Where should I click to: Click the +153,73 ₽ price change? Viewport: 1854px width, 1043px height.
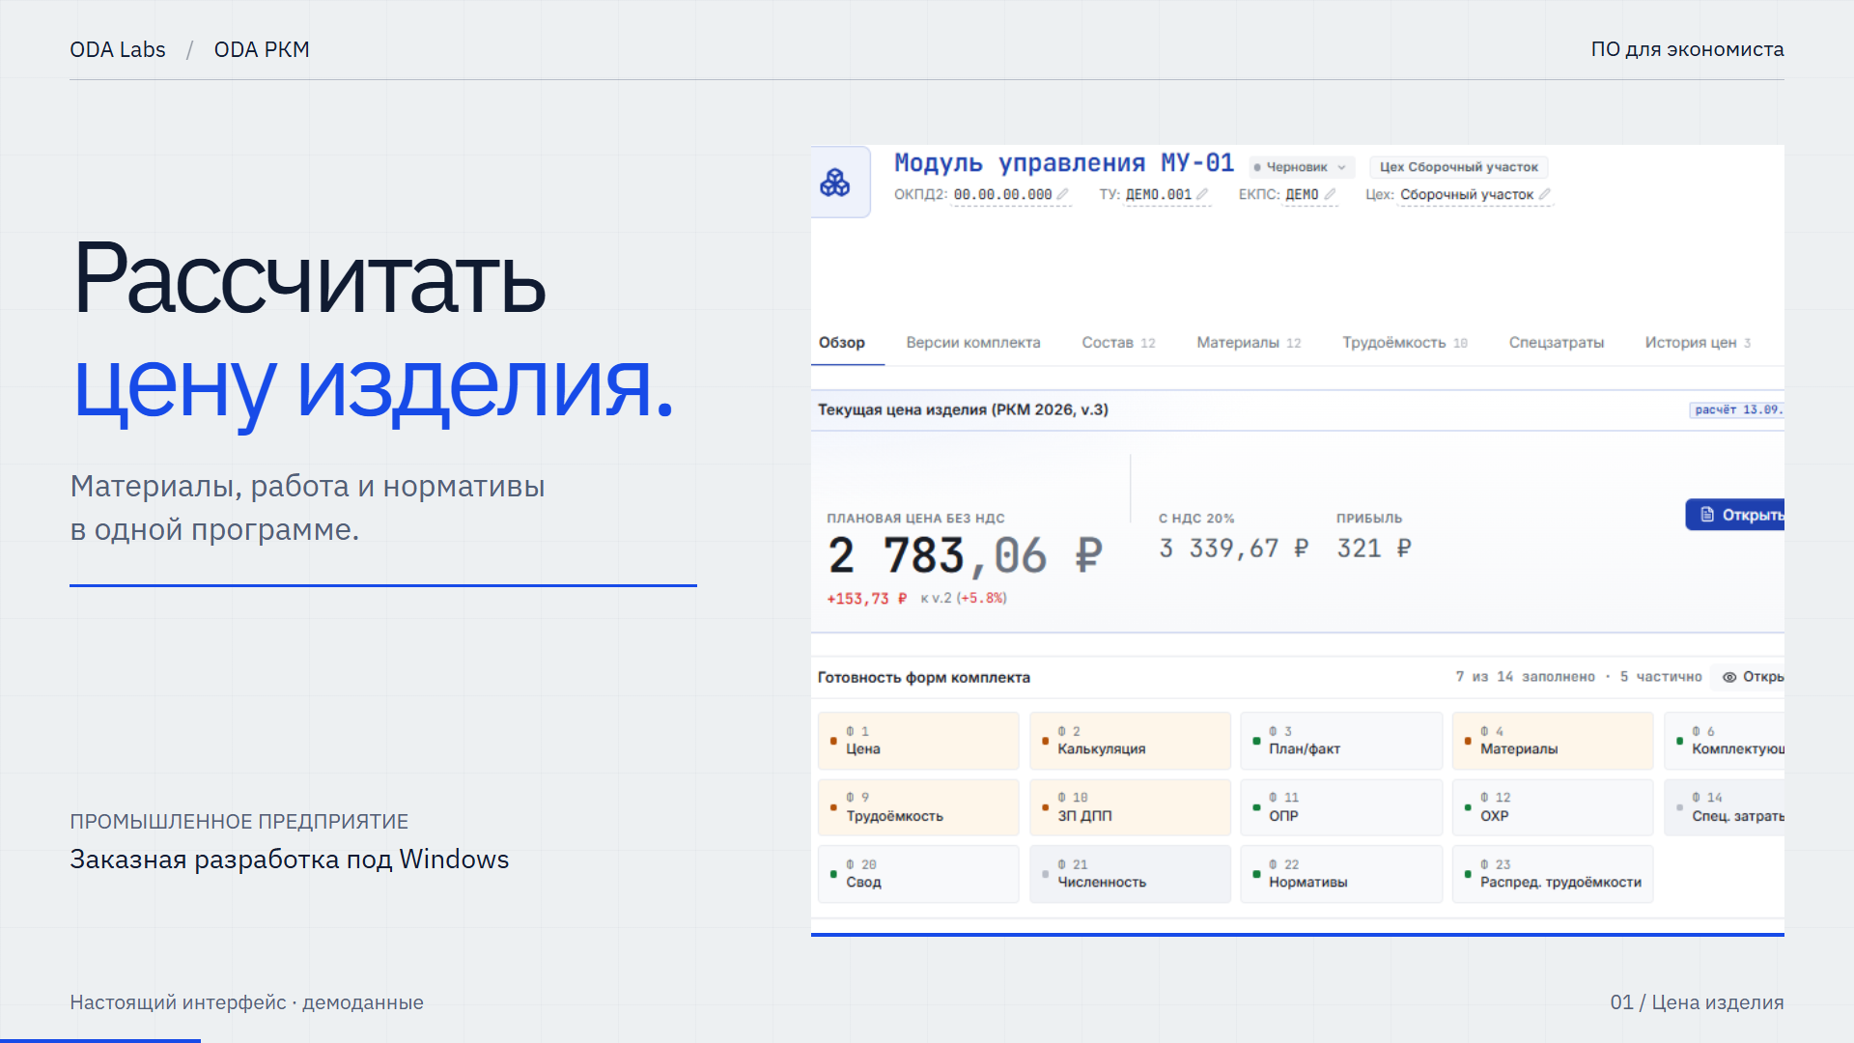867,599
